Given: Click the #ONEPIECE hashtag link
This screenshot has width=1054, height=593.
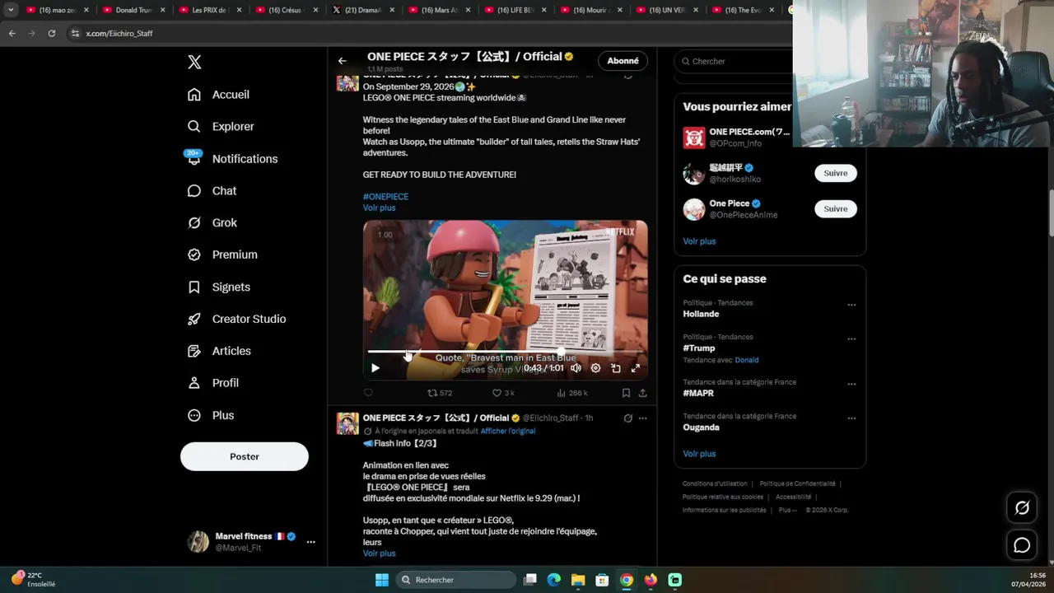Looking at the screenshot, I should [x=385, y=197].
